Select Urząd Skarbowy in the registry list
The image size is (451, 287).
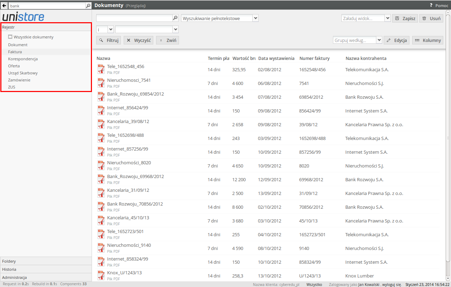coord(23,73)
